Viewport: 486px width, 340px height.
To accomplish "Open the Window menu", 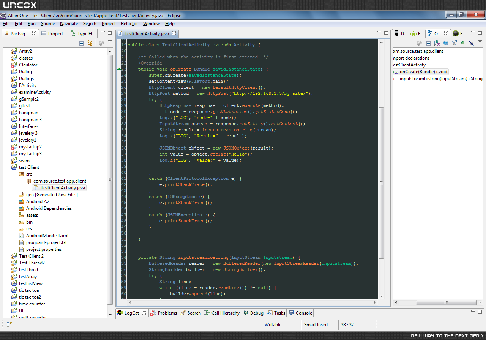I will (x=151, y=24).
